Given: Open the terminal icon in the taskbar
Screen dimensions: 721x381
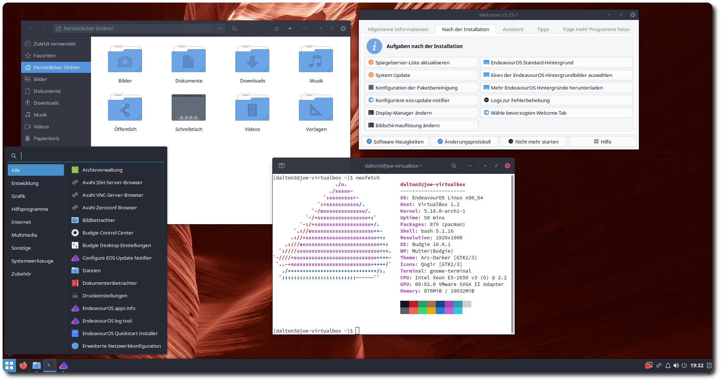Looking at the screenshot, I should pyautogui.click(x=50, y=365).
